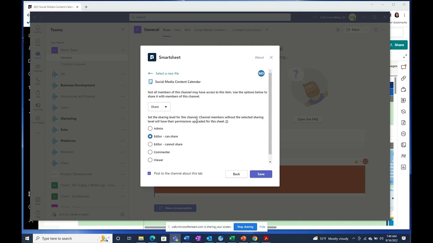
Task: Select the Commenter sharing level
Action: point(150,152)
